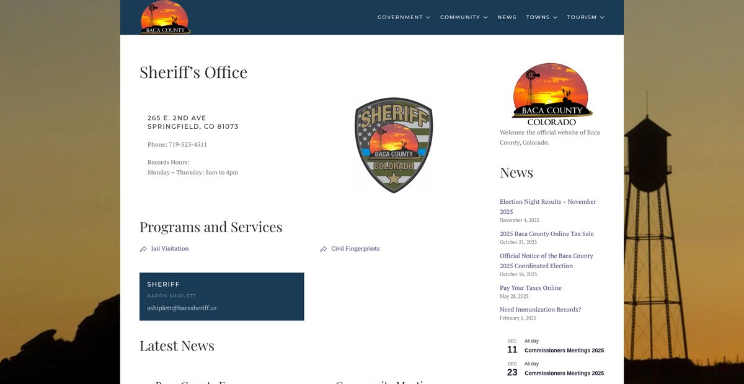Click the share arrow icon beside Civil Fingerprints
Viewport: 744px width, 384px height.
[x=324, y=249]
